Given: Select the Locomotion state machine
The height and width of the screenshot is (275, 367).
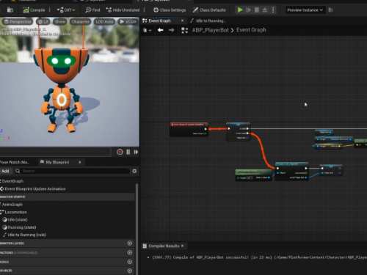Looking at the screenshot, I should (x=15, y=212).
